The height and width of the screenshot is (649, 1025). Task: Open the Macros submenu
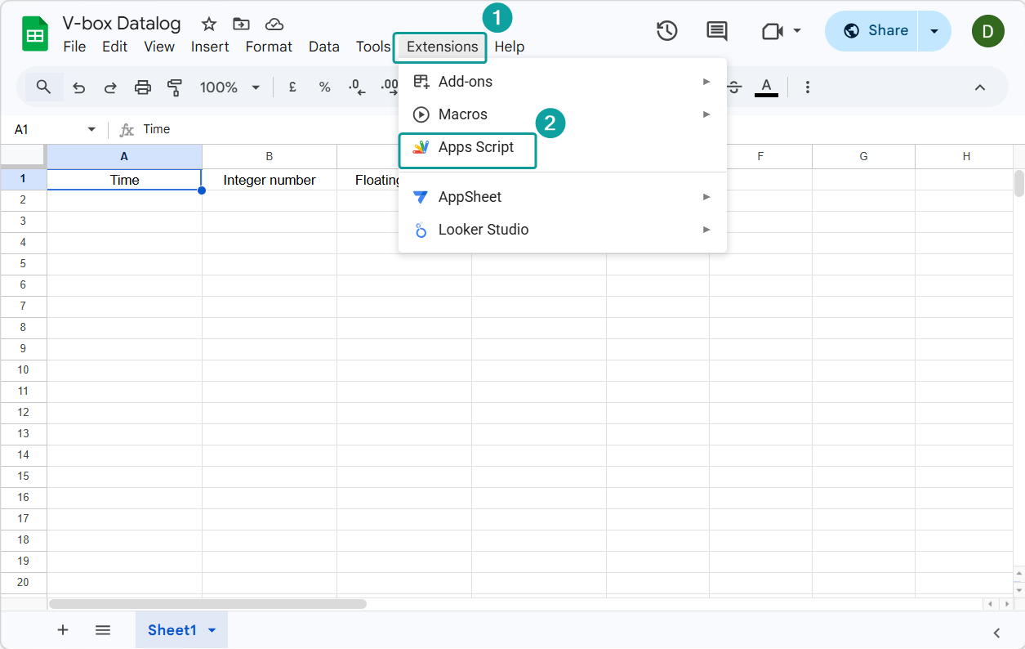tap(462, 114)
